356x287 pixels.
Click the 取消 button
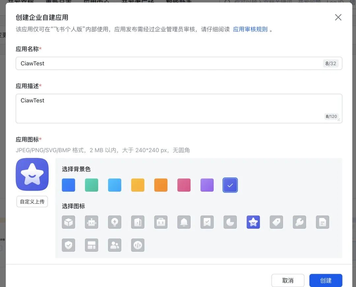click(288, 280)
